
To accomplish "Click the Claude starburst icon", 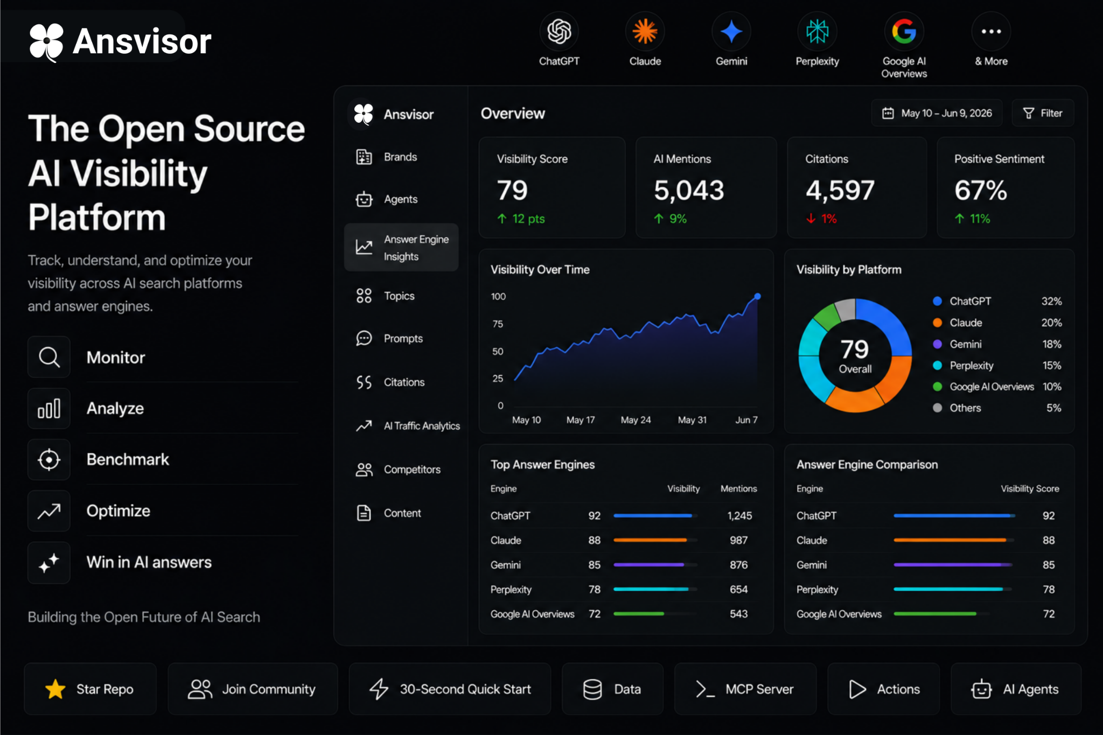I will coord(645,31).
